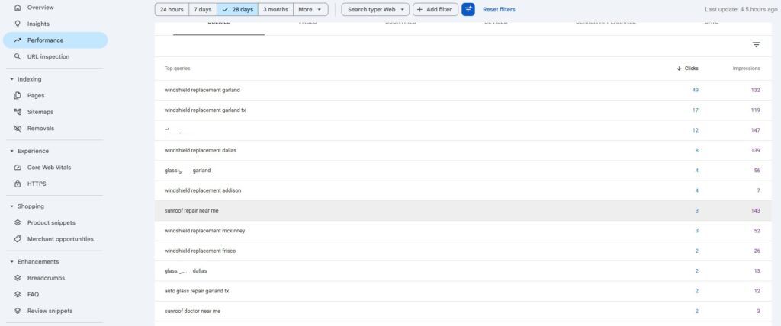Open Performance in the sidebar menu
The height and width of the screenshot is (326, 781).
(x=45, y=40)
